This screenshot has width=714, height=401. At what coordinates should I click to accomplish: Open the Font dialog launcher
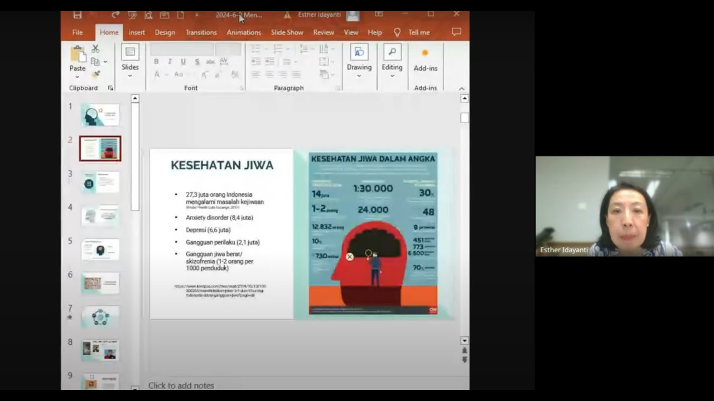pyautogui.click(x=242, y=88)
